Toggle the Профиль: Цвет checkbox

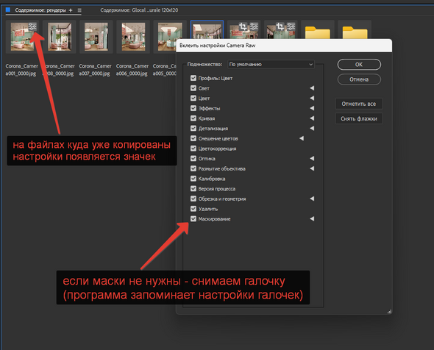click(193, 78)
